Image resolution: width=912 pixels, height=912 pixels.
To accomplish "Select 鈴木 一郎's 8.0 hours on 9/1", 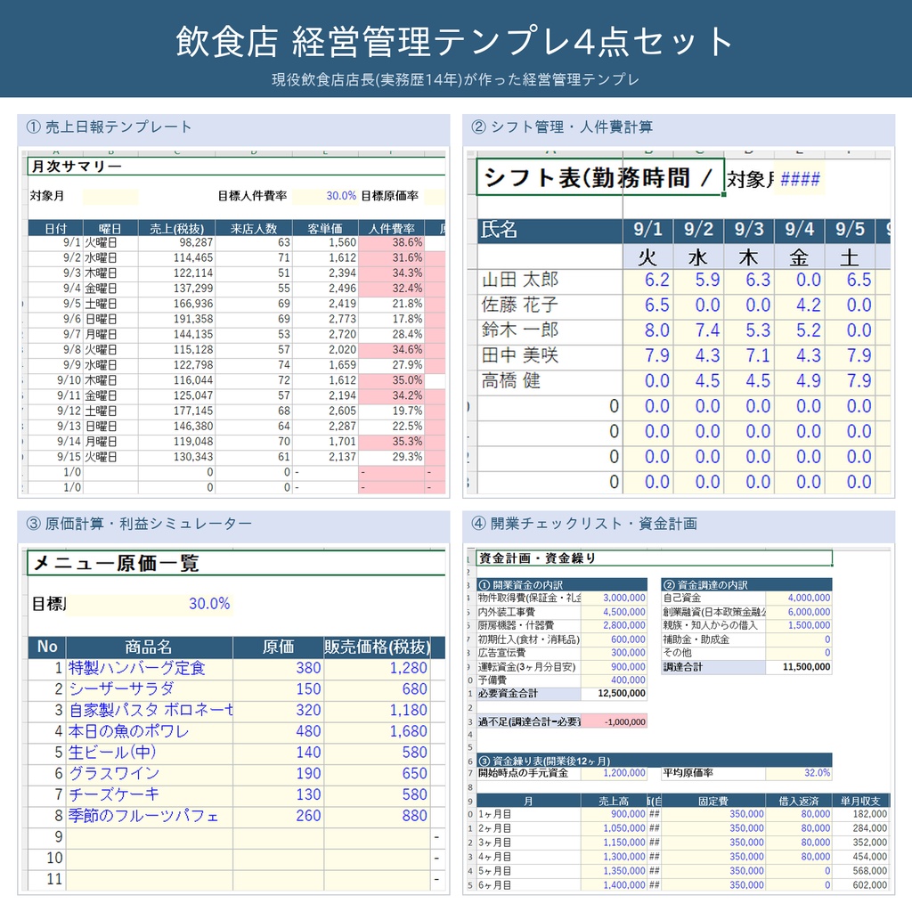I will click(648, 330).
